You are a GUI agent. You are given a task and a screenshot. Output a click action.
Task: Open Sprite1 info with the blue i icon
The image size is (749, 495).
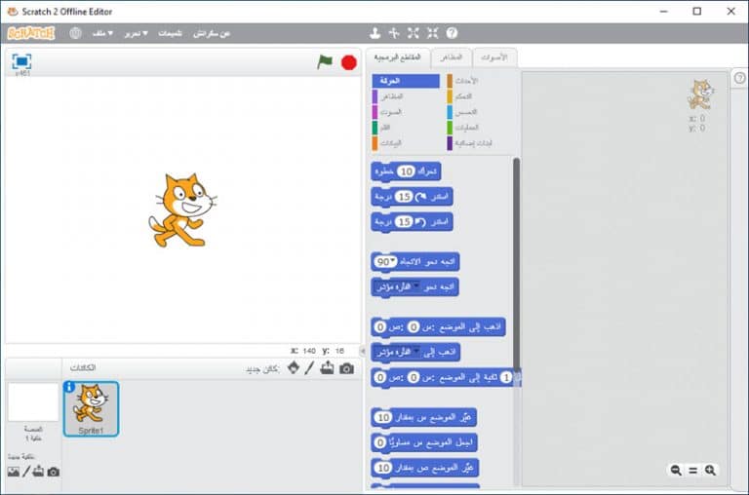click(69, 387)
